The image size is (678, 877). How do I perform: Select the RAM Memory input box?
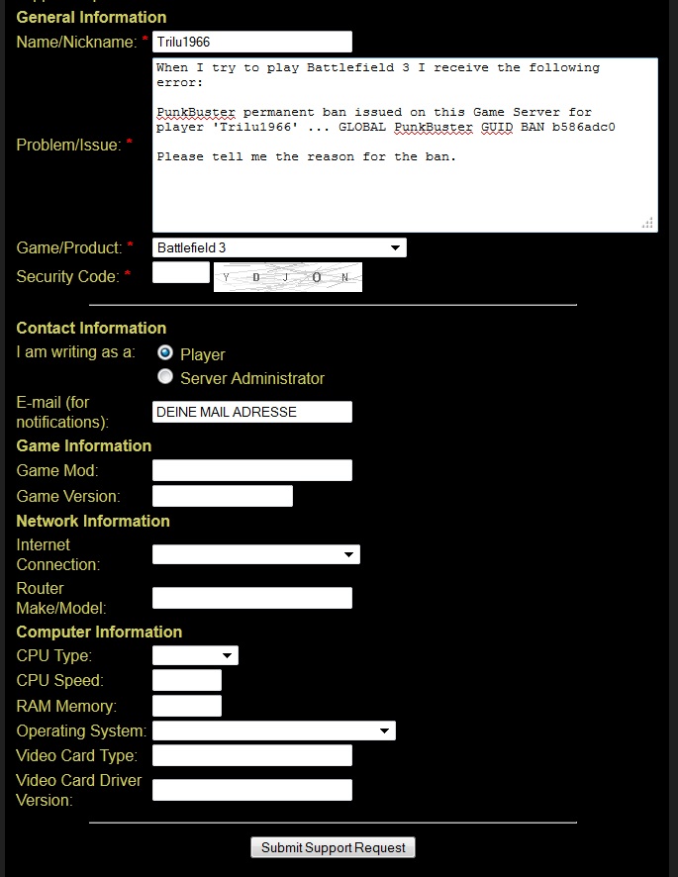[187, 706]
